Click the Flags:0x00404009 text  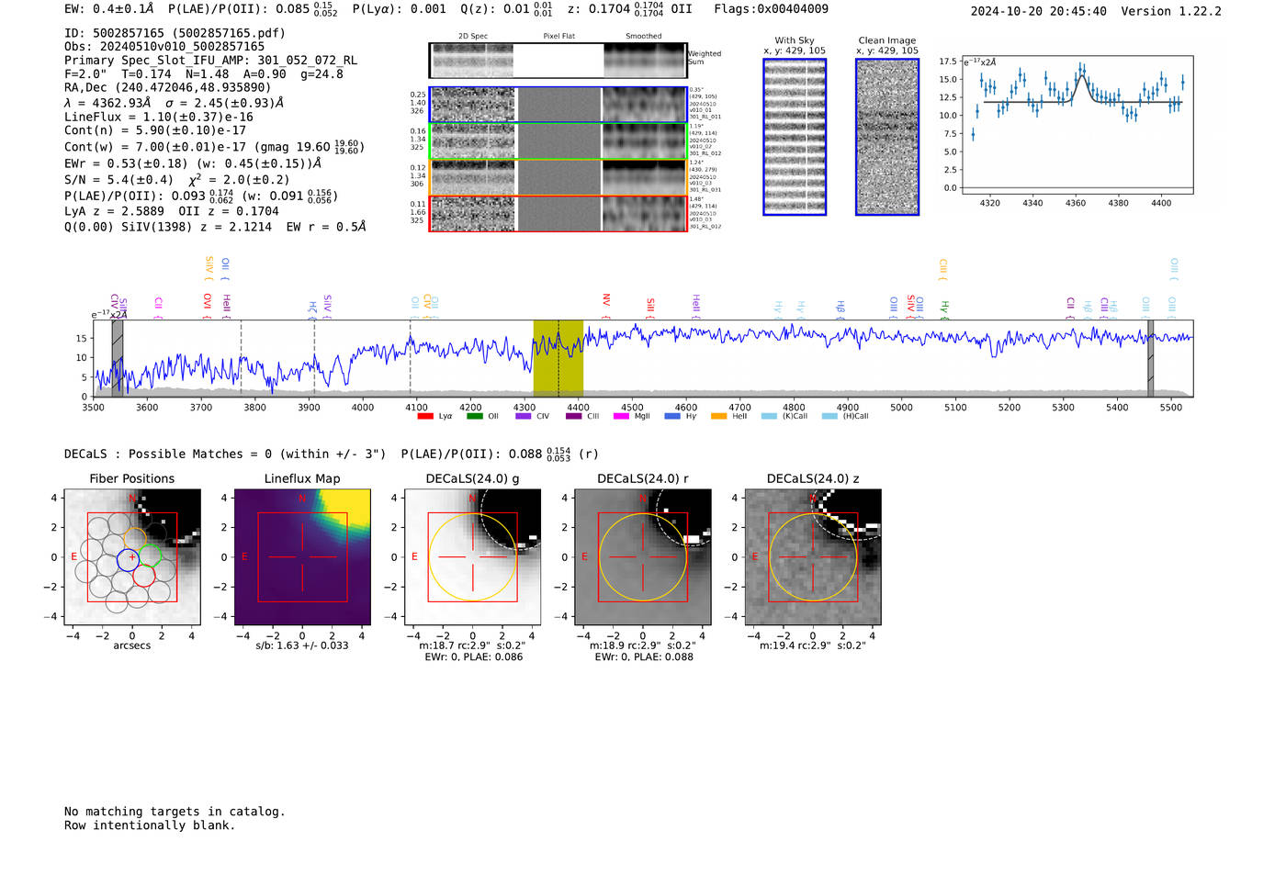point(771,9)
